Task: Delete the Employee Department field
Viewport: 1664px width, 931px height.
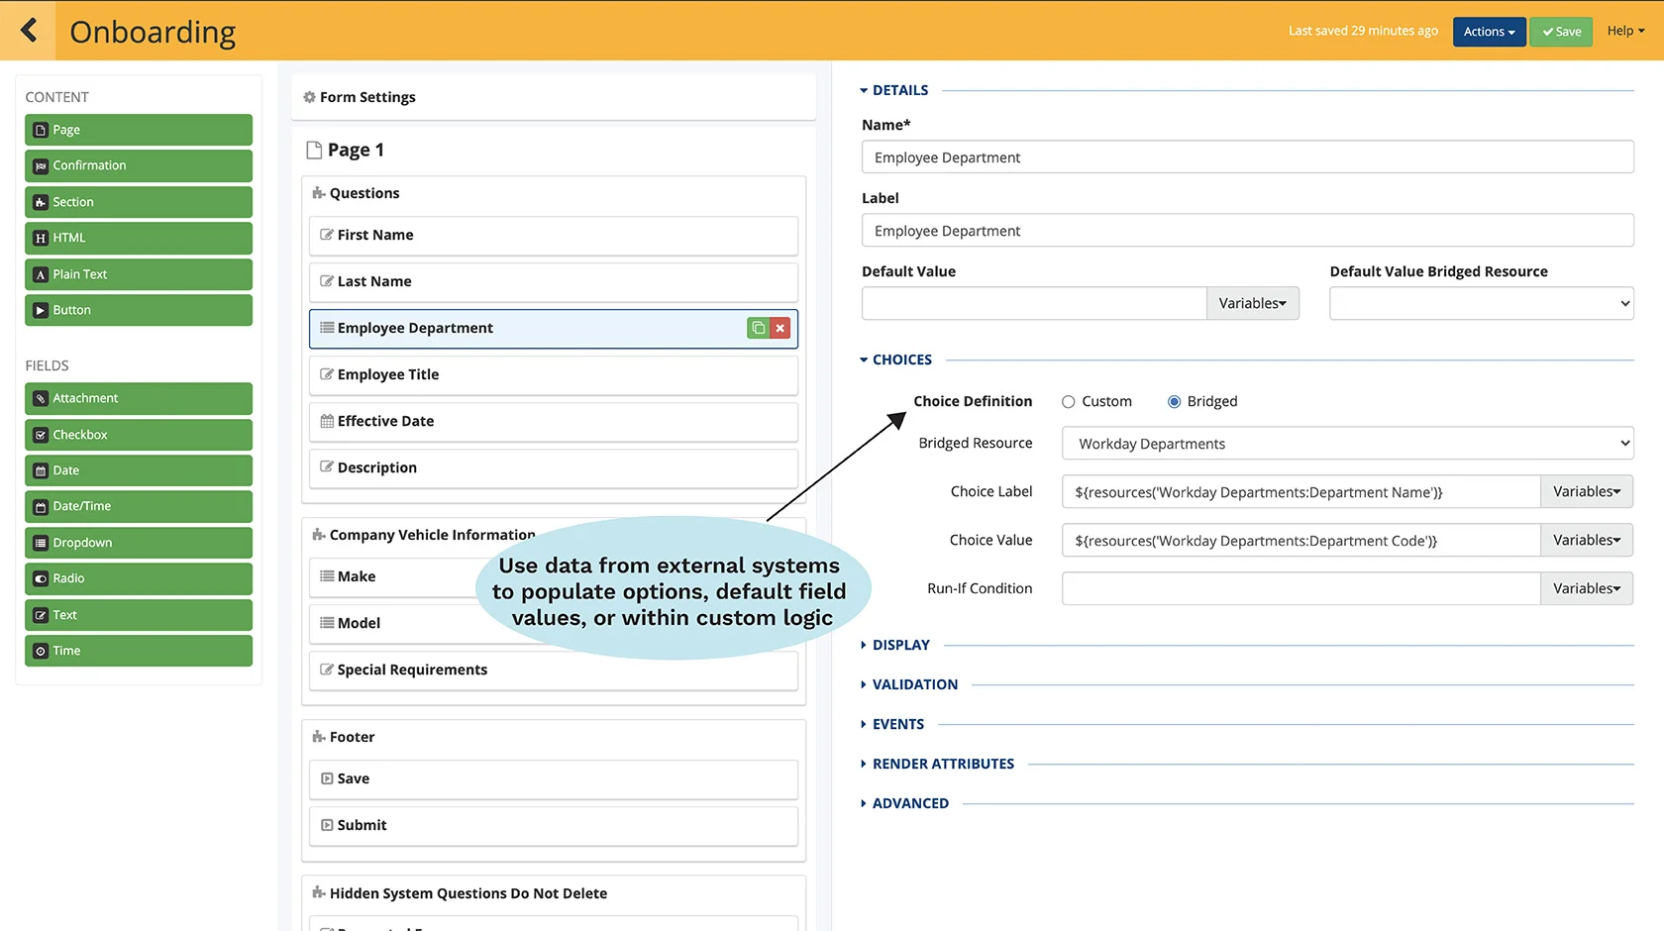Action: 780,328
